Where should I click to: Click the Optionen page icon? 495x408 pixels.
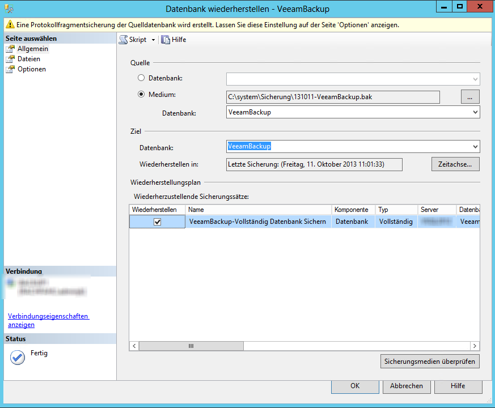pyautogui.click(x=10, y=69)
